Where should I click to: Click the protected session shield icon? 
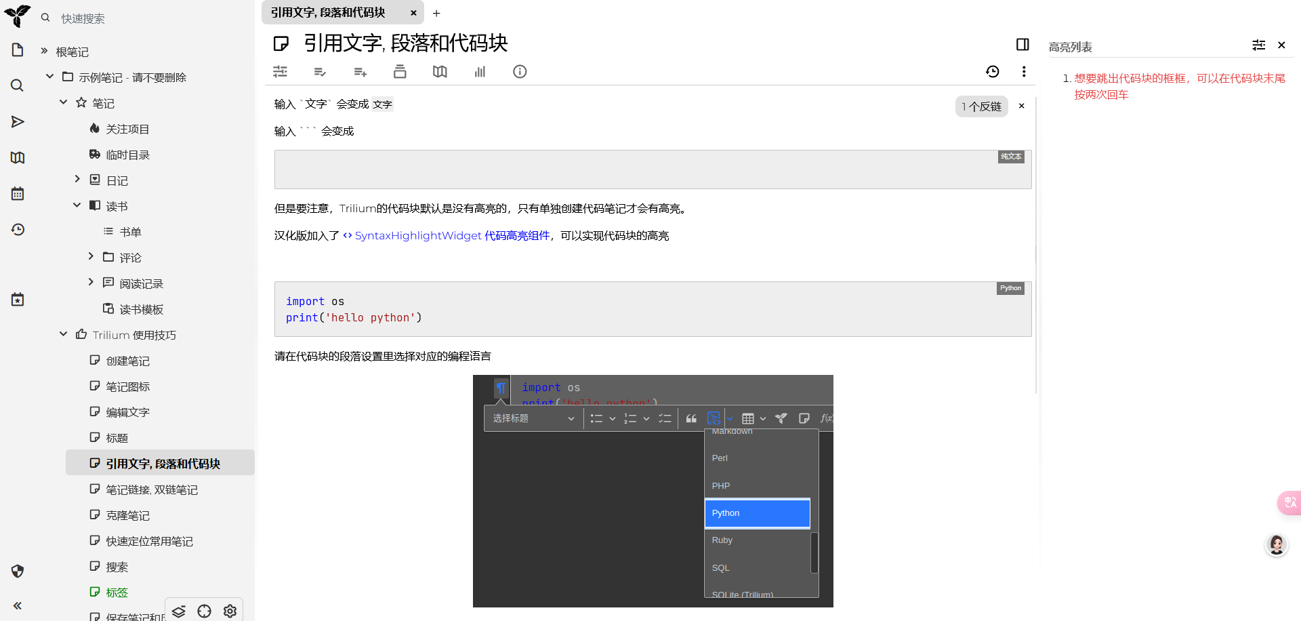click(x=18, y=571)
